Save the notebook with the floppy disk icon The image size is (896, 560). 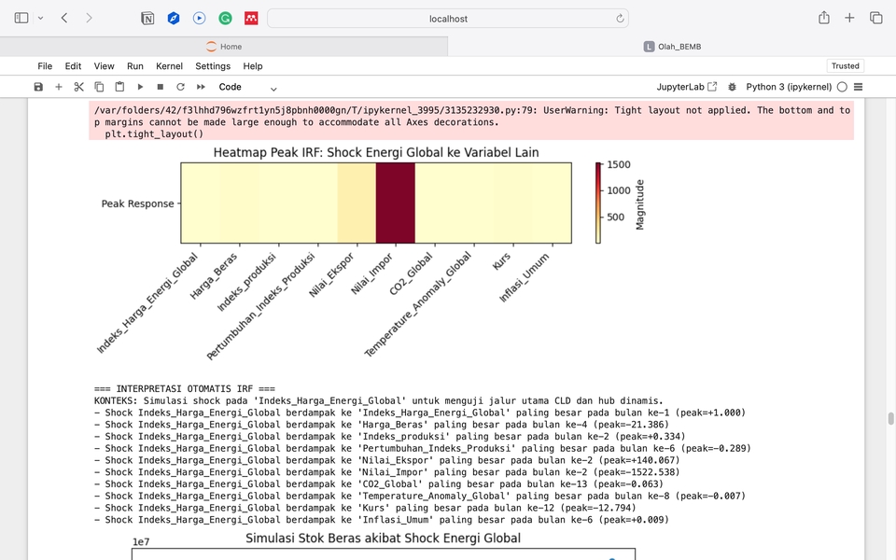coord(38,87)
